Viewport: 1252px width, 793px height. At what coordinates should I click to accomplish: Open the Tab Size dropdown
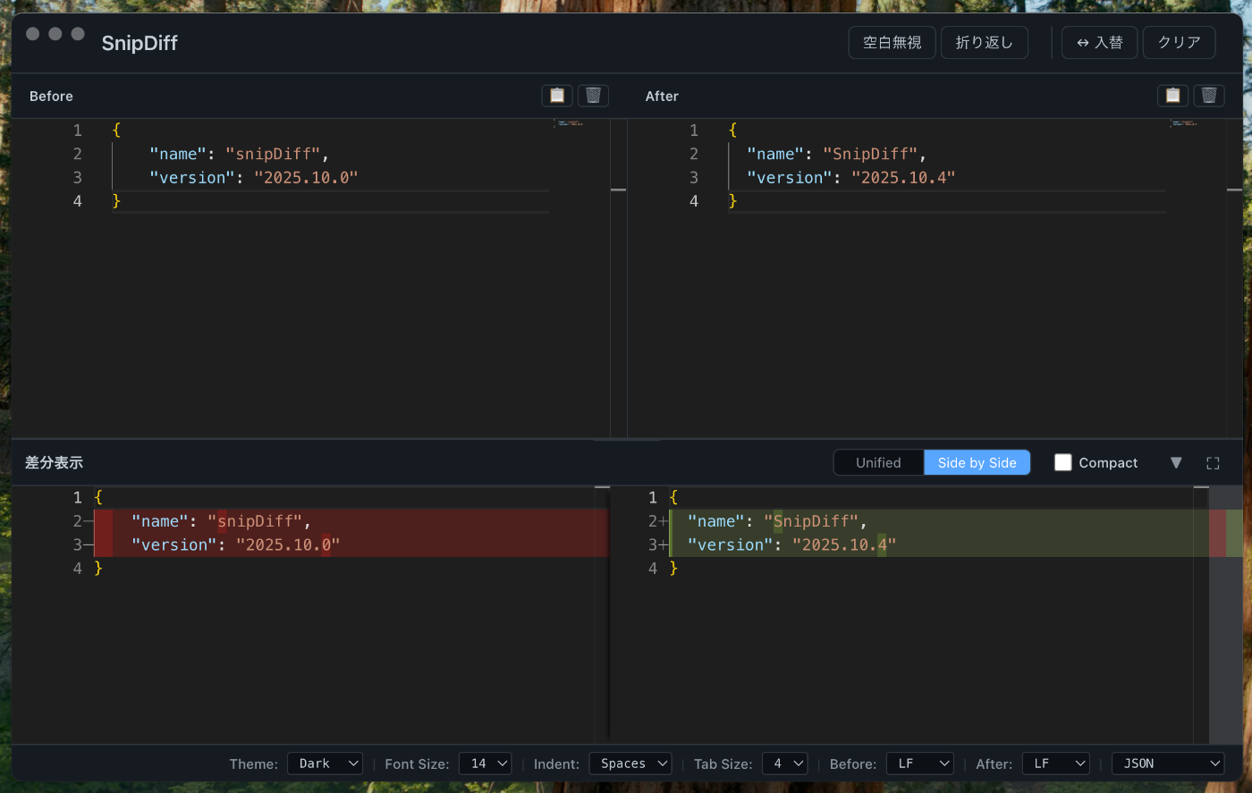(x=785, y=763)
